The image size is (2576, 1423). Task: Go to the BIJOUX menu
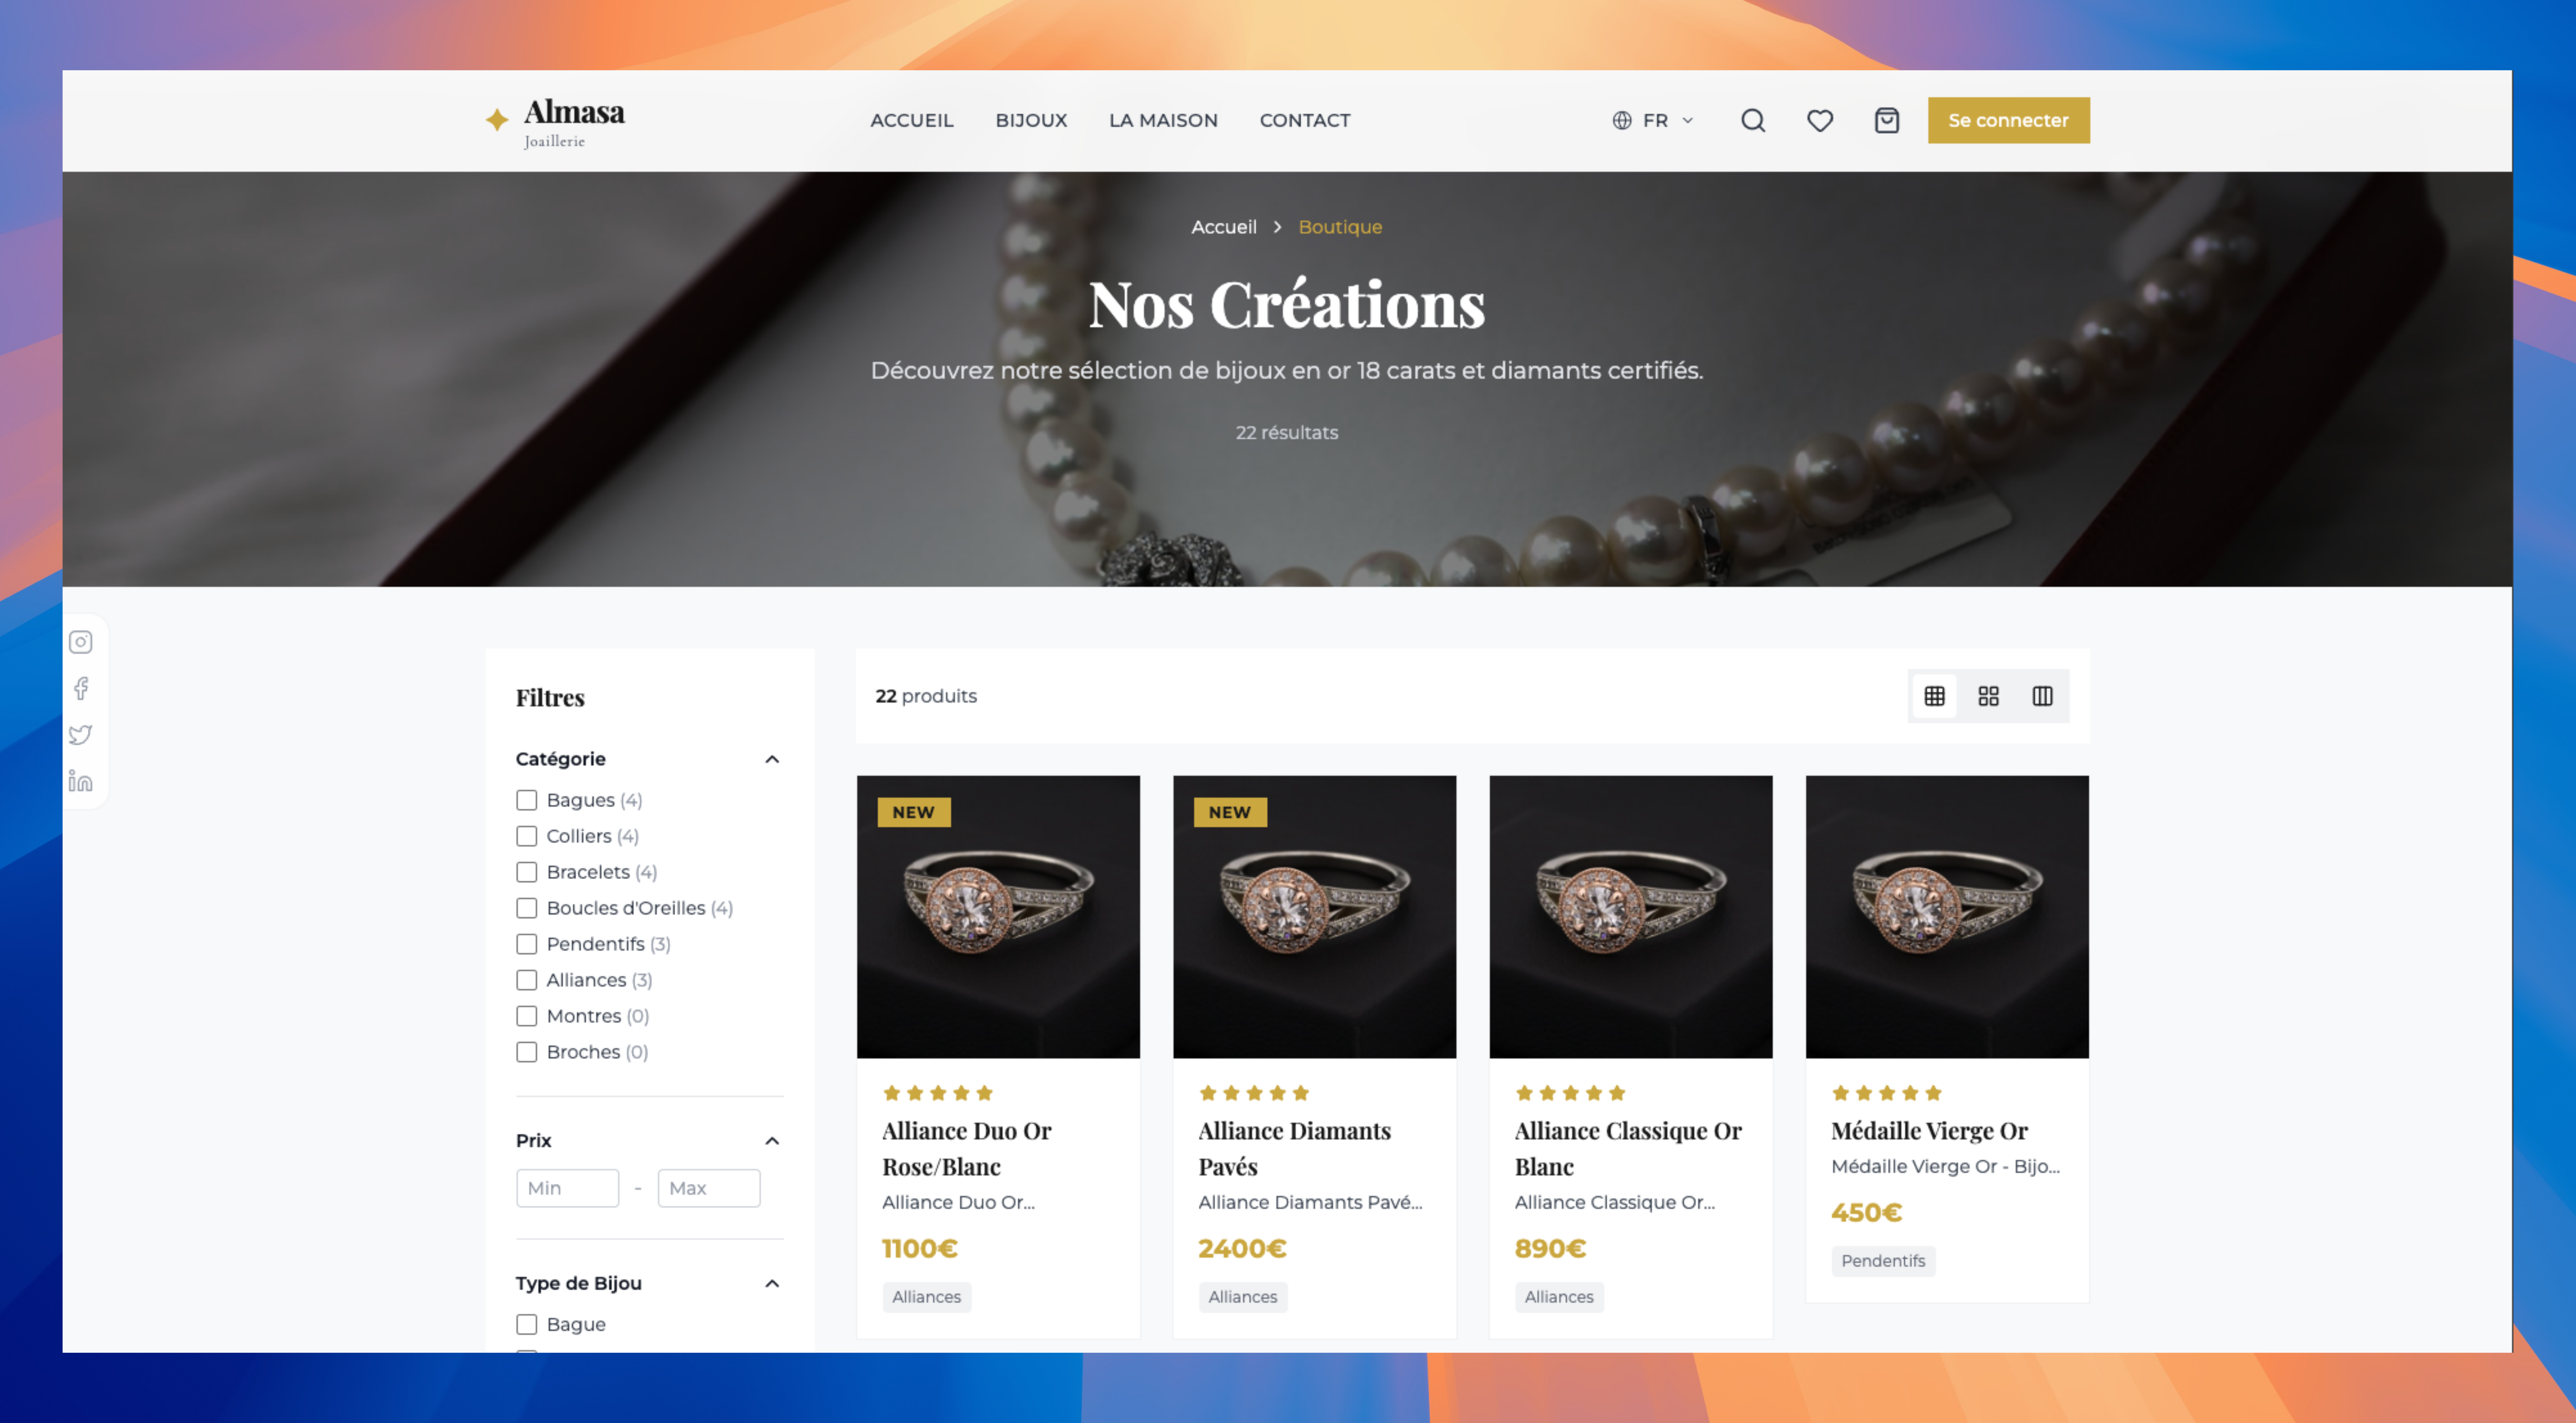(x=1031, y=120)
